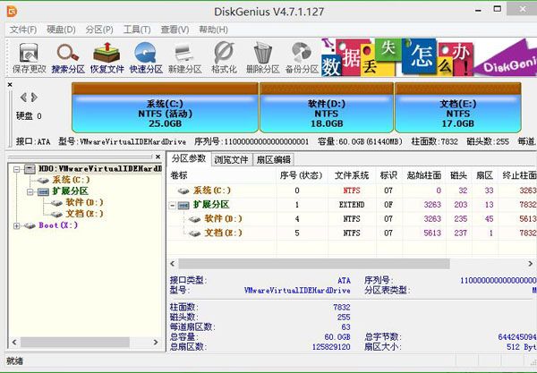
Task: Select the 格式化 (Format) toolbar icon
Action: point(224,57)
